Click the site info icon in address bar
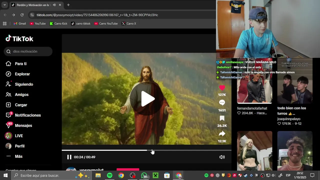This screenshot has width=320, height=180. pyautogui.click(x=32, y=15)
